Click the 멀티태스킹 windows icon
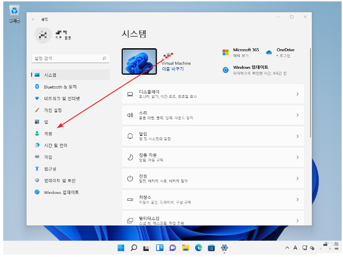This screenshot has width=343, height=257. [x=130, y=220]
